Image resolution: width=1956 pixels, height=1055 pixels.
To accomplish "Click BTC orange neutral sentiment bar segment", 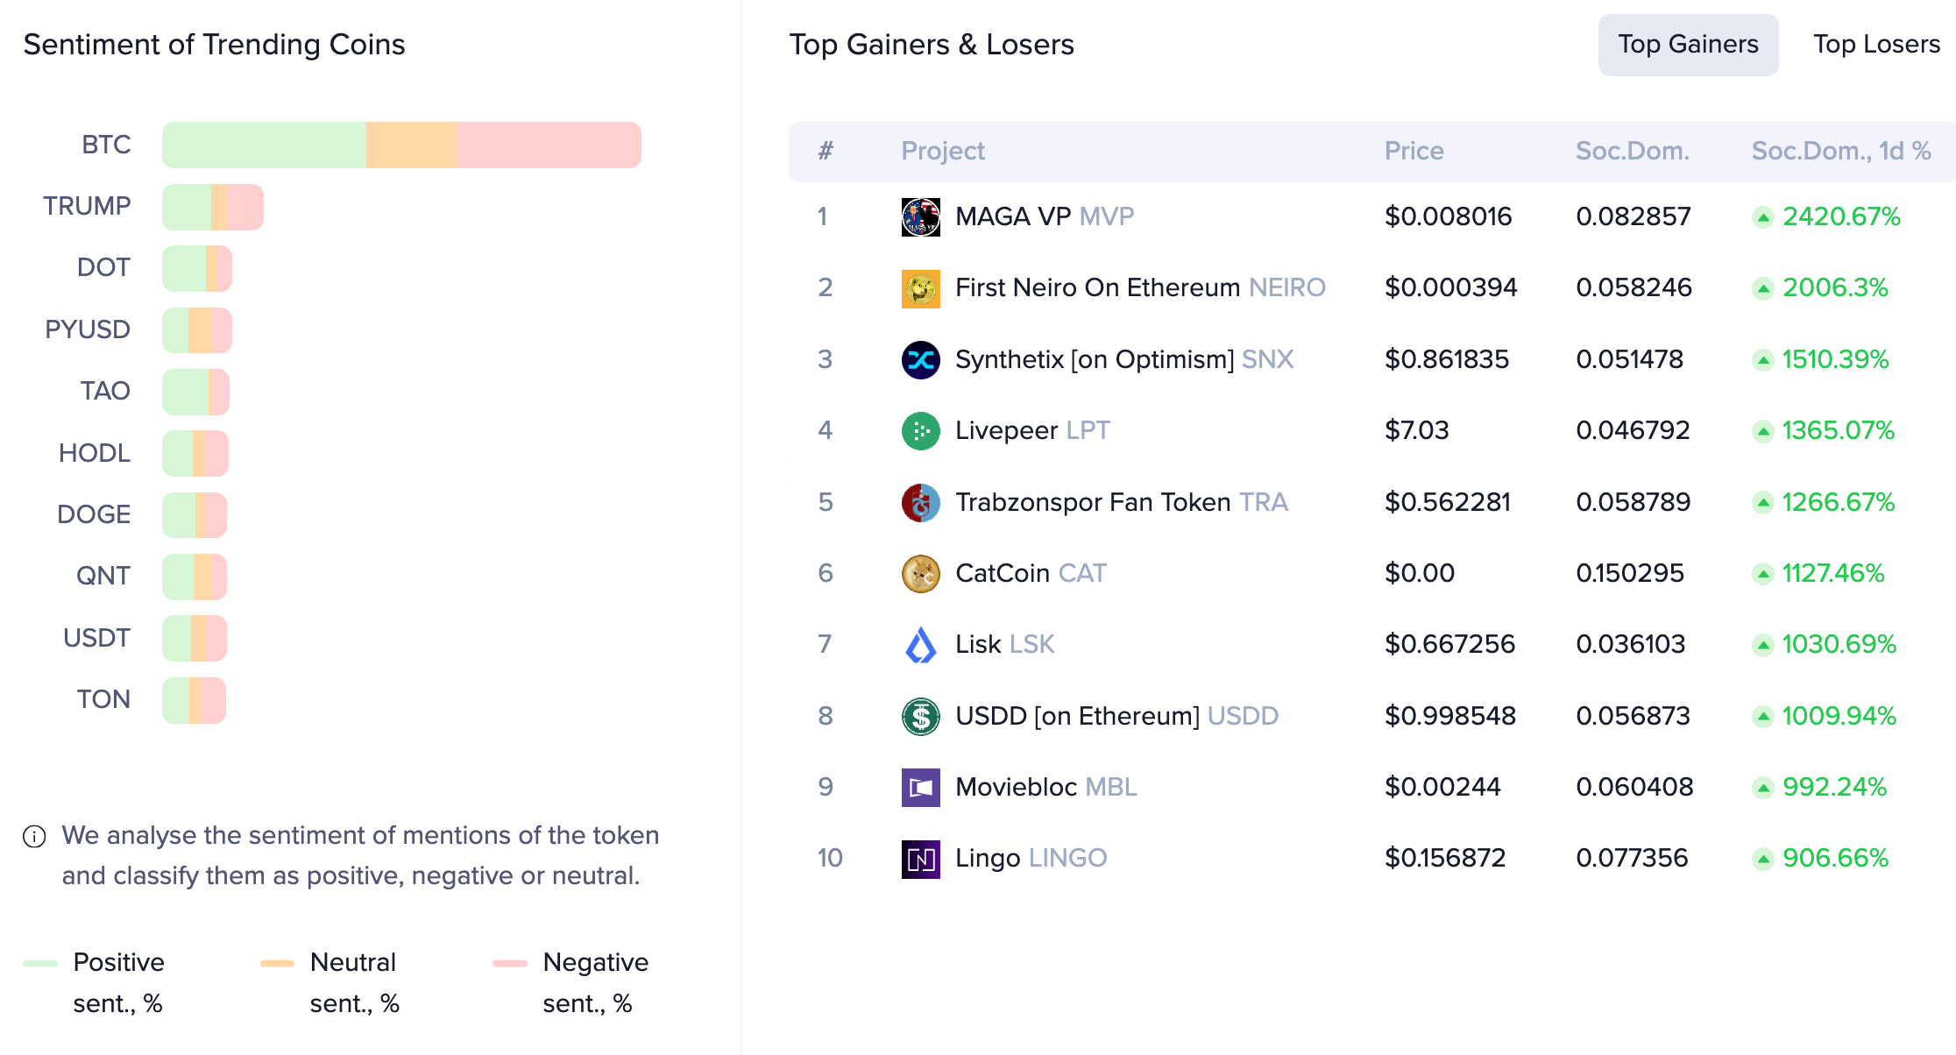I will [x=411, y=145].
